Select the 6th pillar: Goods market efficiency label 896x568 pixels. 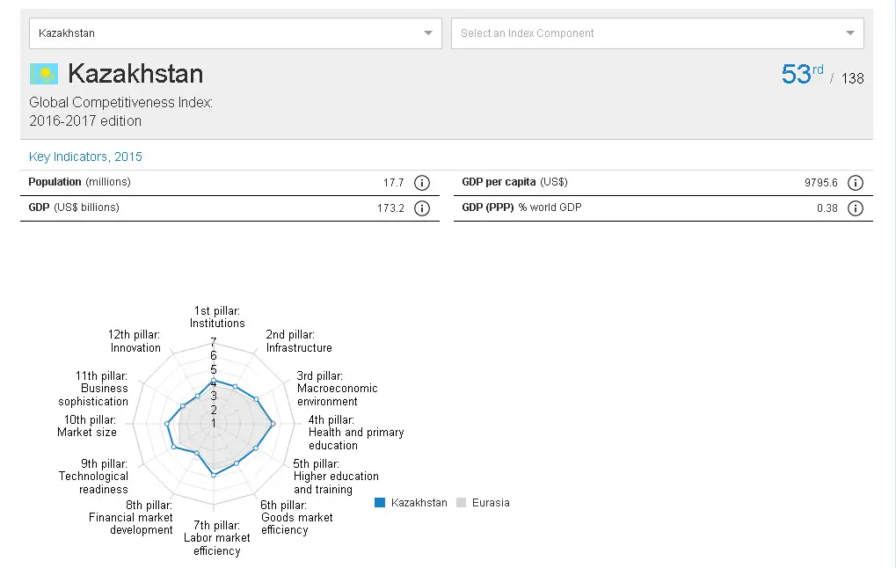point(296,518)
